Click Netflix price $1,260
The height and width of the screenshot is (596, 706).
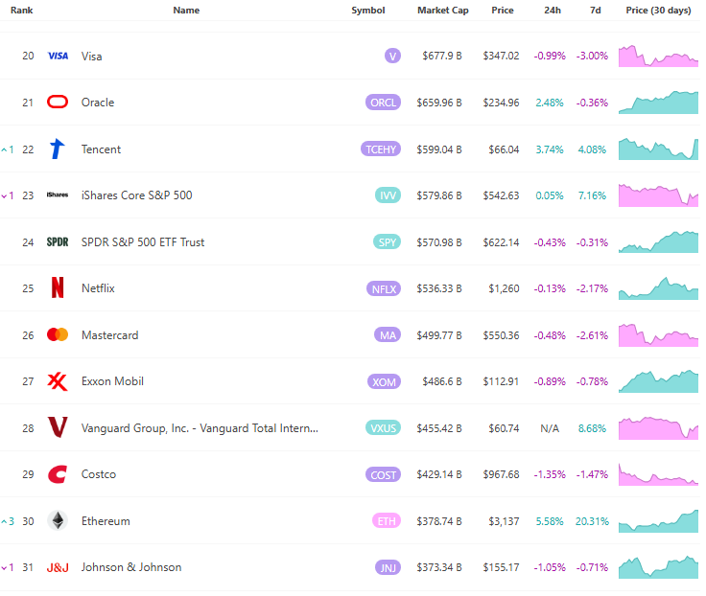tap(504, 288)
